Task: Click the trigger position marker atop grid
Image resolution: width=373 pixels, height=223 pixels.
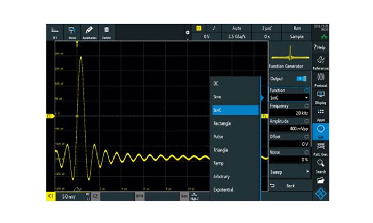Action: [x=77, y=44]
